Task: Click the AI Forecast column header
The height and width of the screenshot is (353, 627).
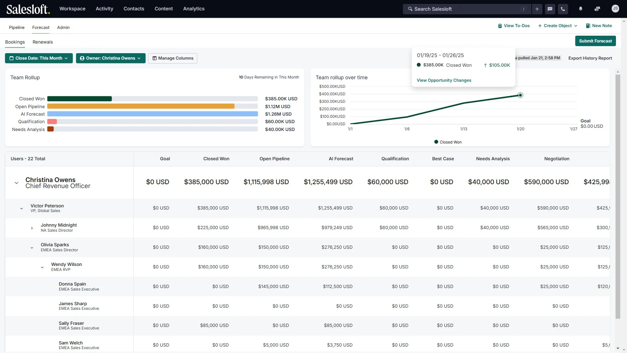Action: pos(341,159)
